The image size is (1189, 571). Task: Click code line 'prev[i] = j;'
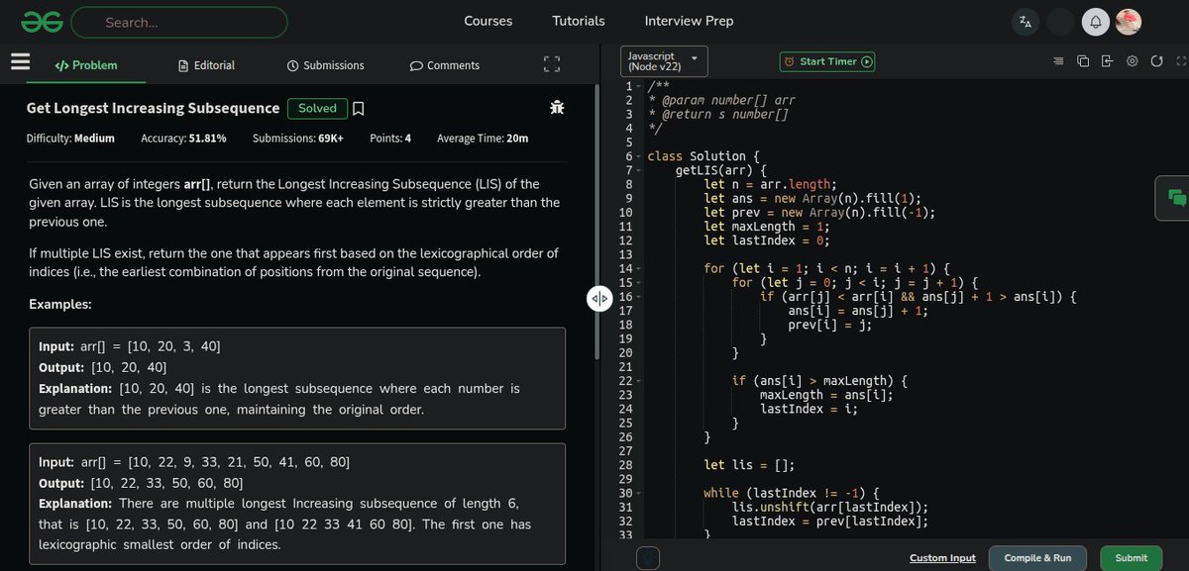(x=829, y=325)
